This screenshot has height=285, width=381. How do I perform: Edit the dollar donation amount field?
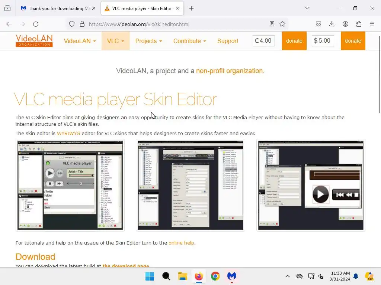[x=323, y=41]
